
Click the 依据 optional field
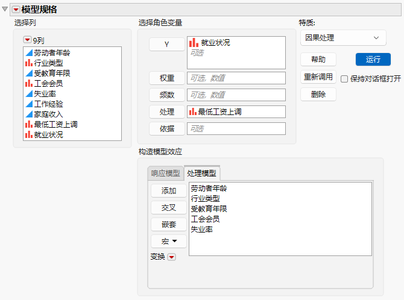236,128
